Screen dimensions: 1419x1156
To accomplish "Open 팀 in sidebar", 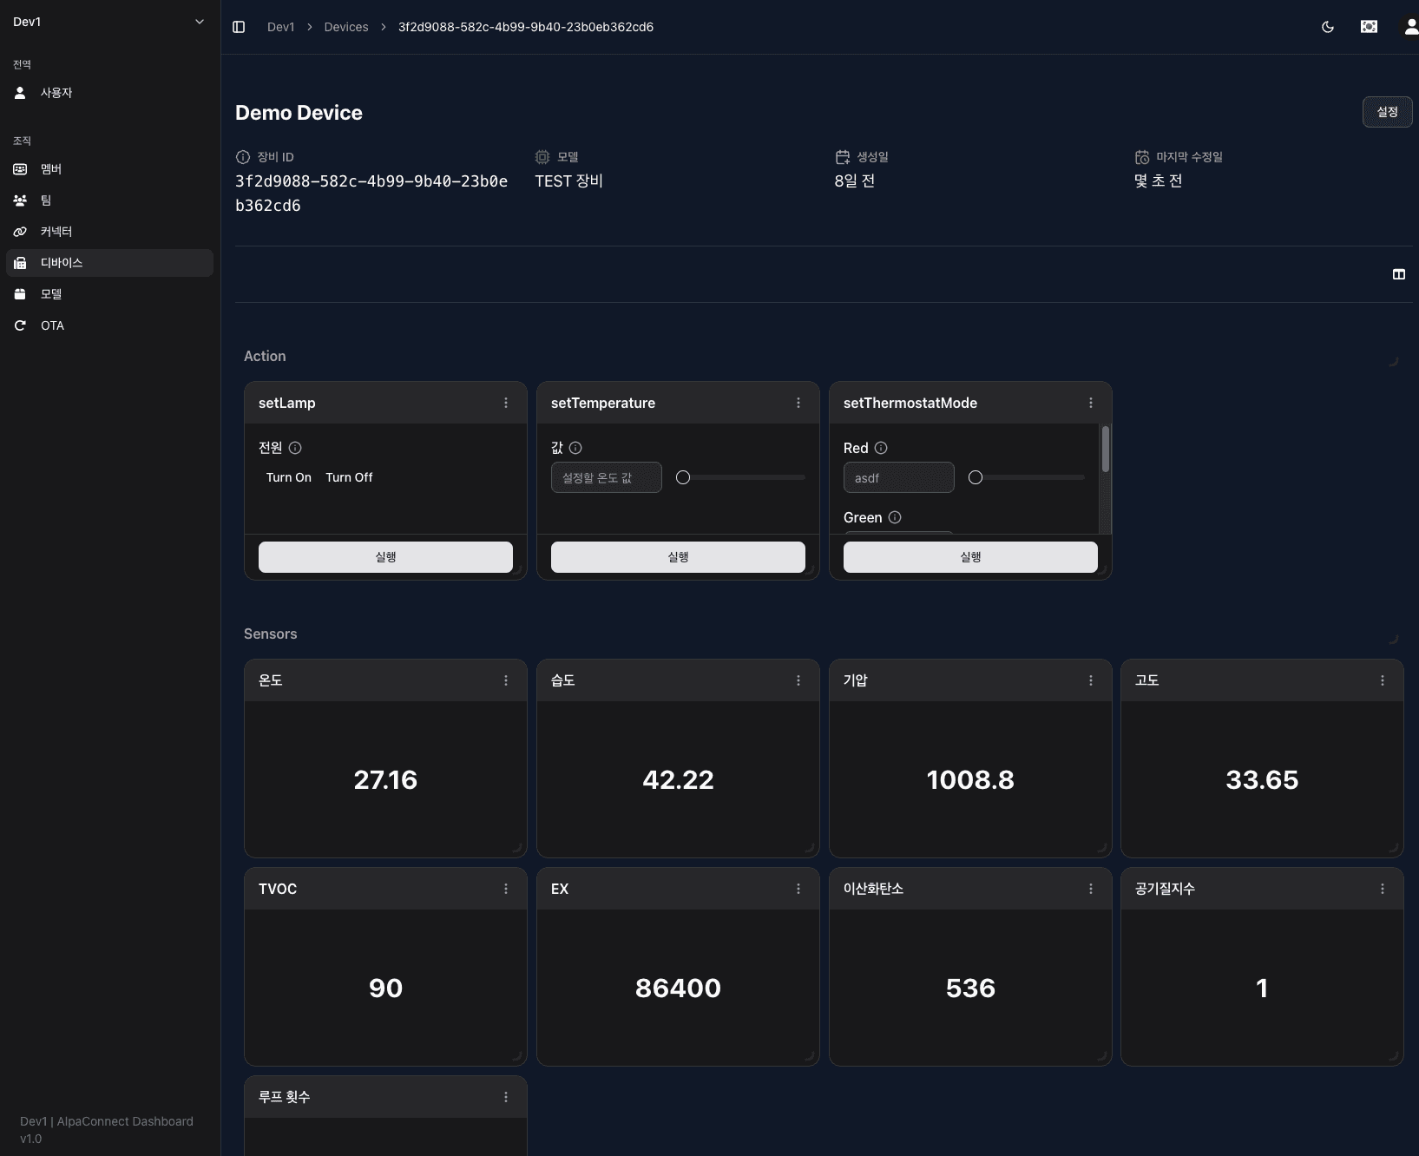I will pos(109,200).
